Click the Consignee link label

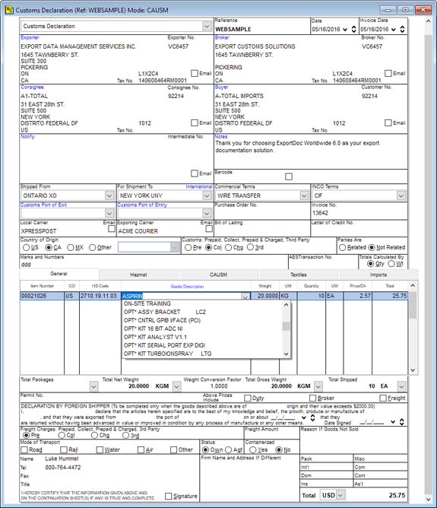(x=32, y=87)
